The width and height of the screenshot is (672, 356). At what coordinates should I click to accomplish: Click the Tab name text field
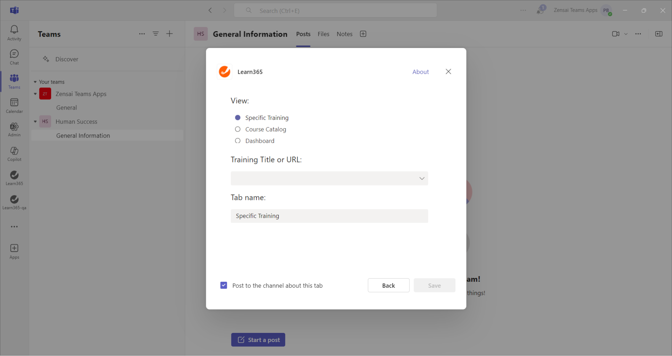point(329,216)
